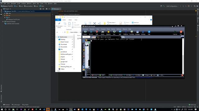This screenshot has width=199, height=111.
Task: Click the IntelliJ search everywhere magnifier
Action: click(x=195, y=6)
